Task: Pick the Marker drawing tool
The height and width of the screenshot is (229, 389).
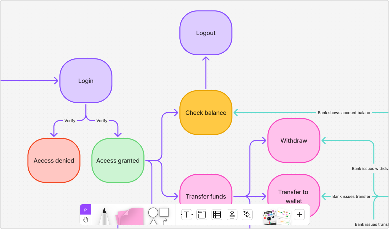Action: click(104, 216)
